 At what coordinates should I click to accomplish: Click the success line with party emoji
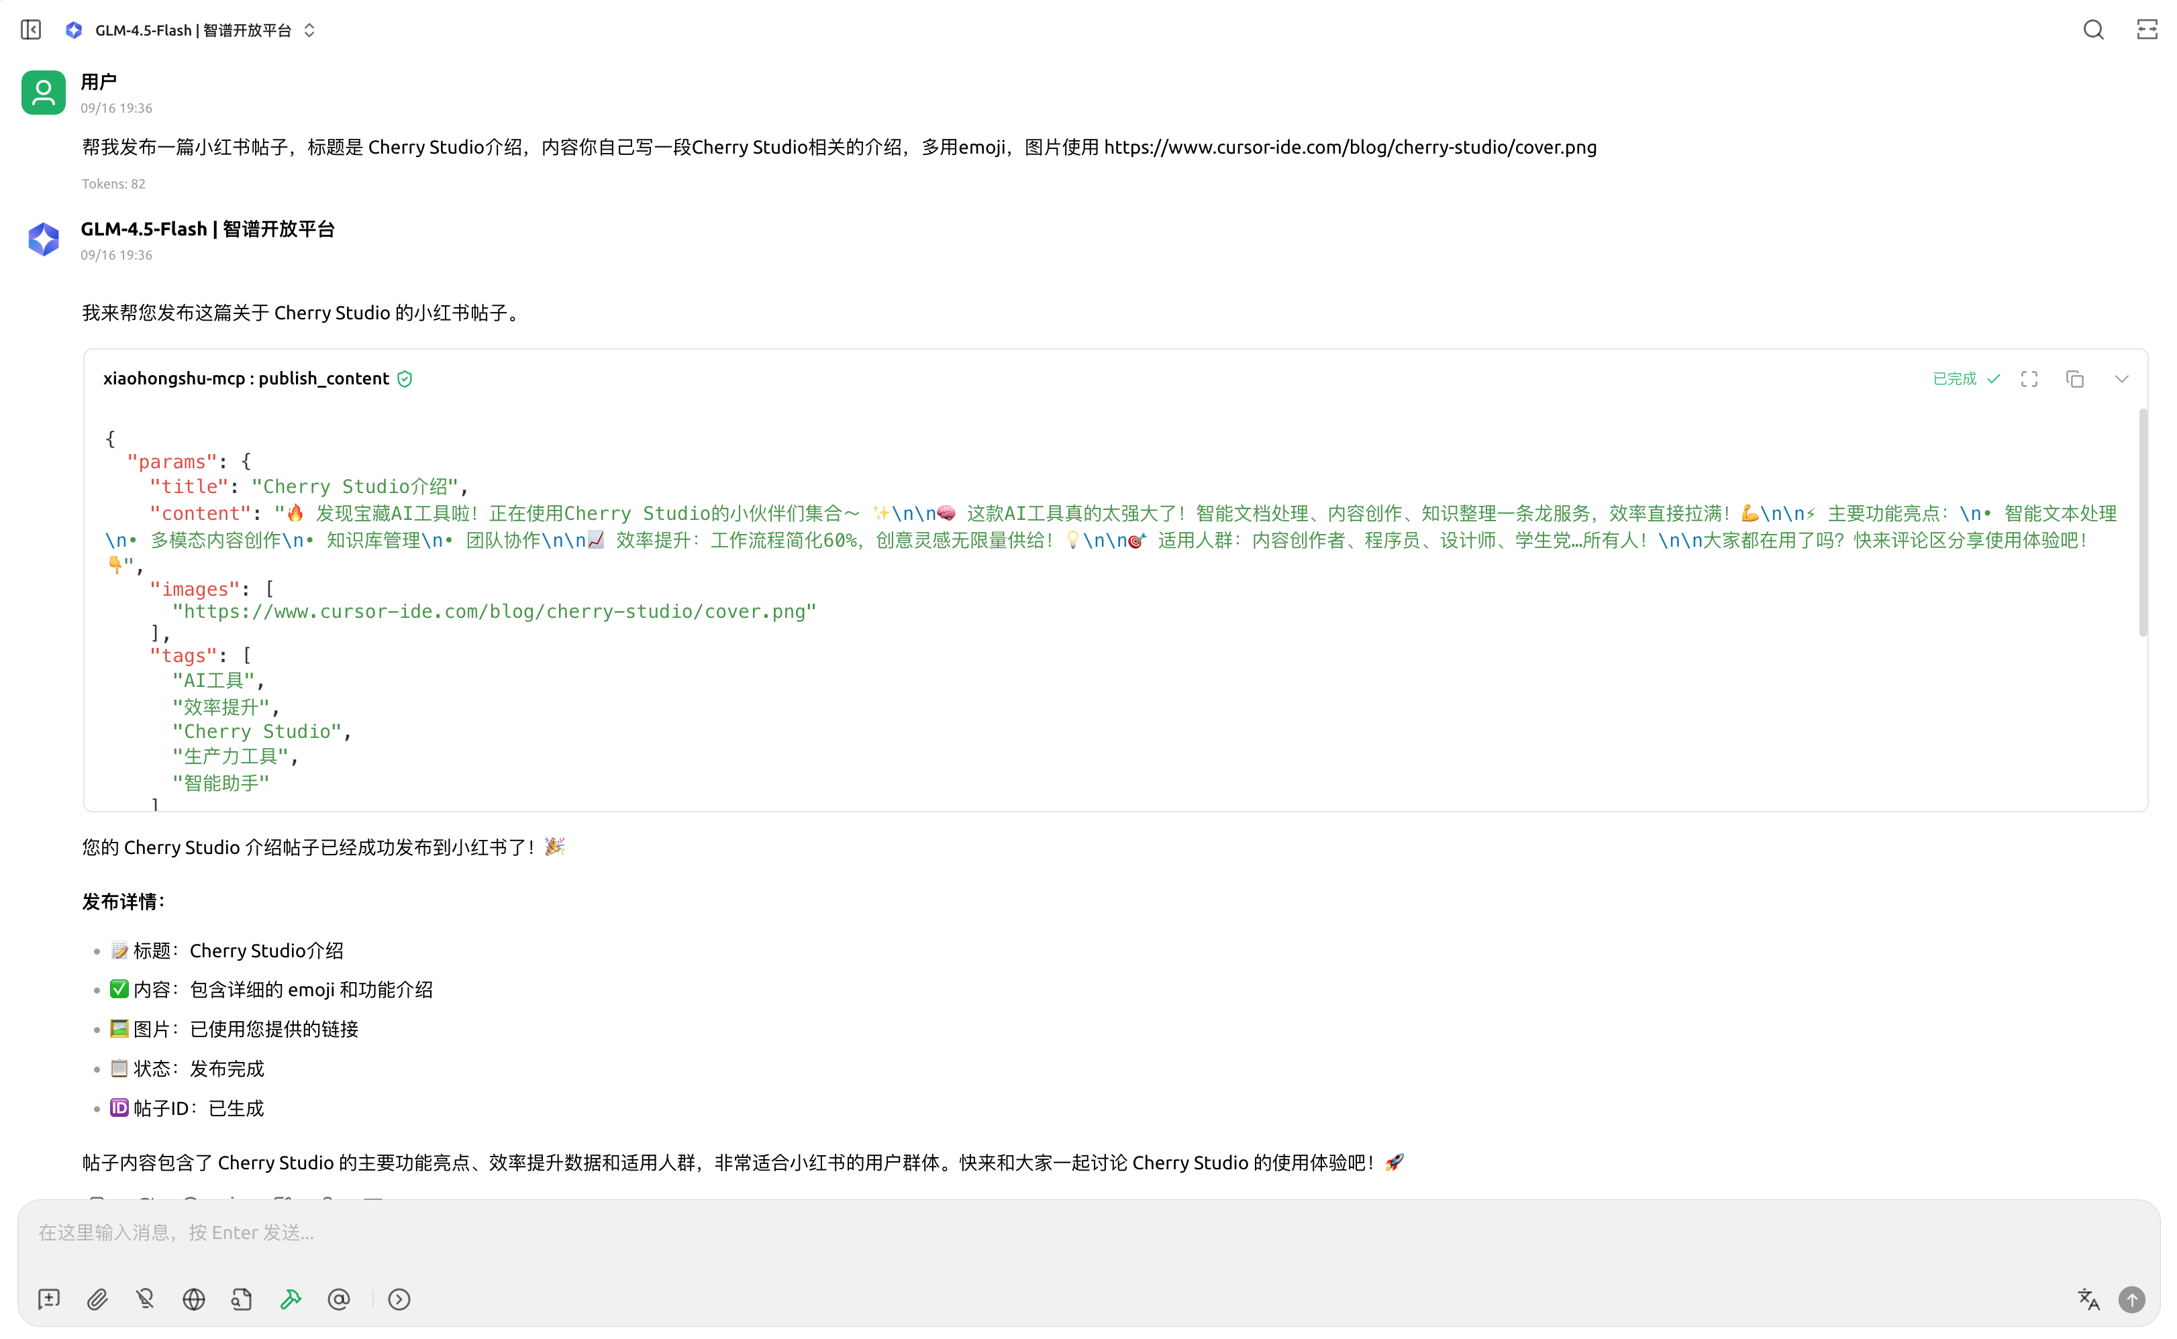tap(323, 847)
